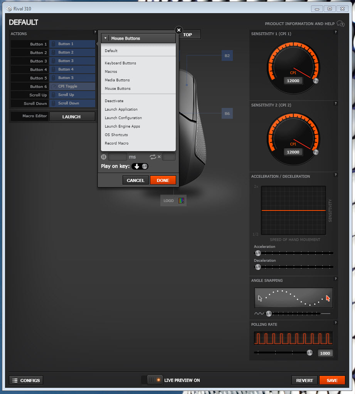Click the Deceleration slider handle

258,267
